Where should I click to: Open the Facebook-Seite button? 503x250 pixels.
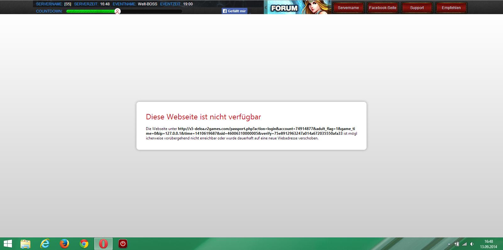383,8
